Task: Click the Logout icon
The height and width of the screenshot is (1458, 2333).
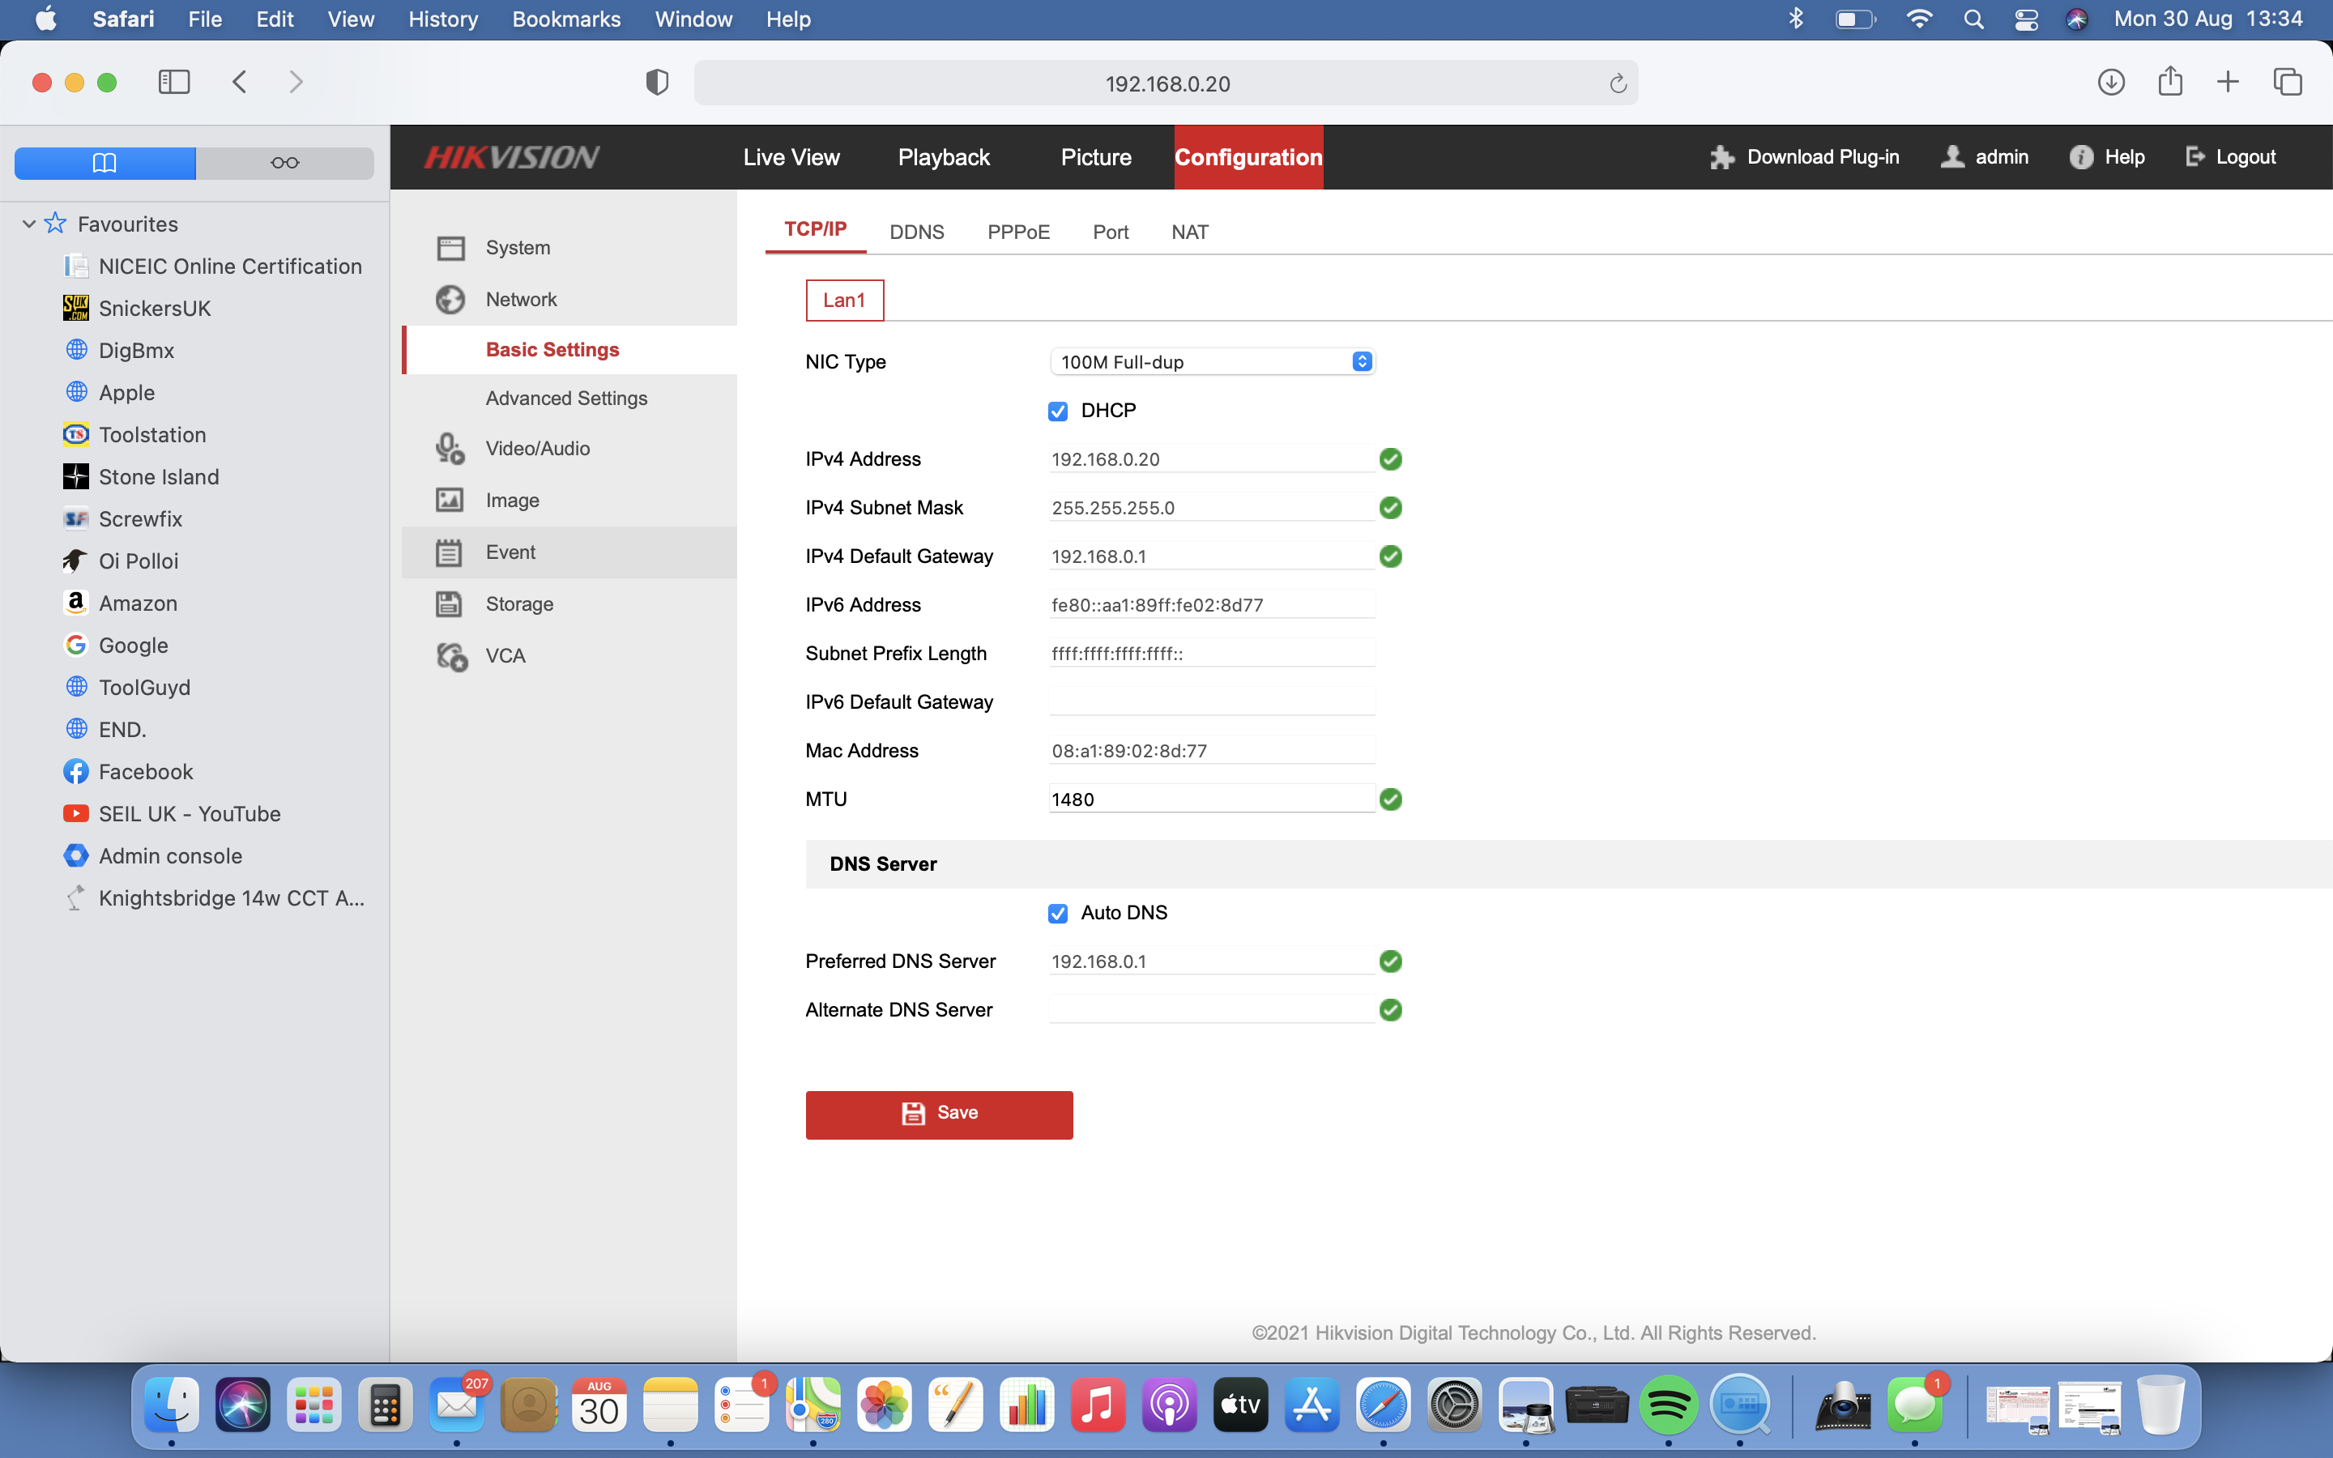Action: pos(2195,156)
